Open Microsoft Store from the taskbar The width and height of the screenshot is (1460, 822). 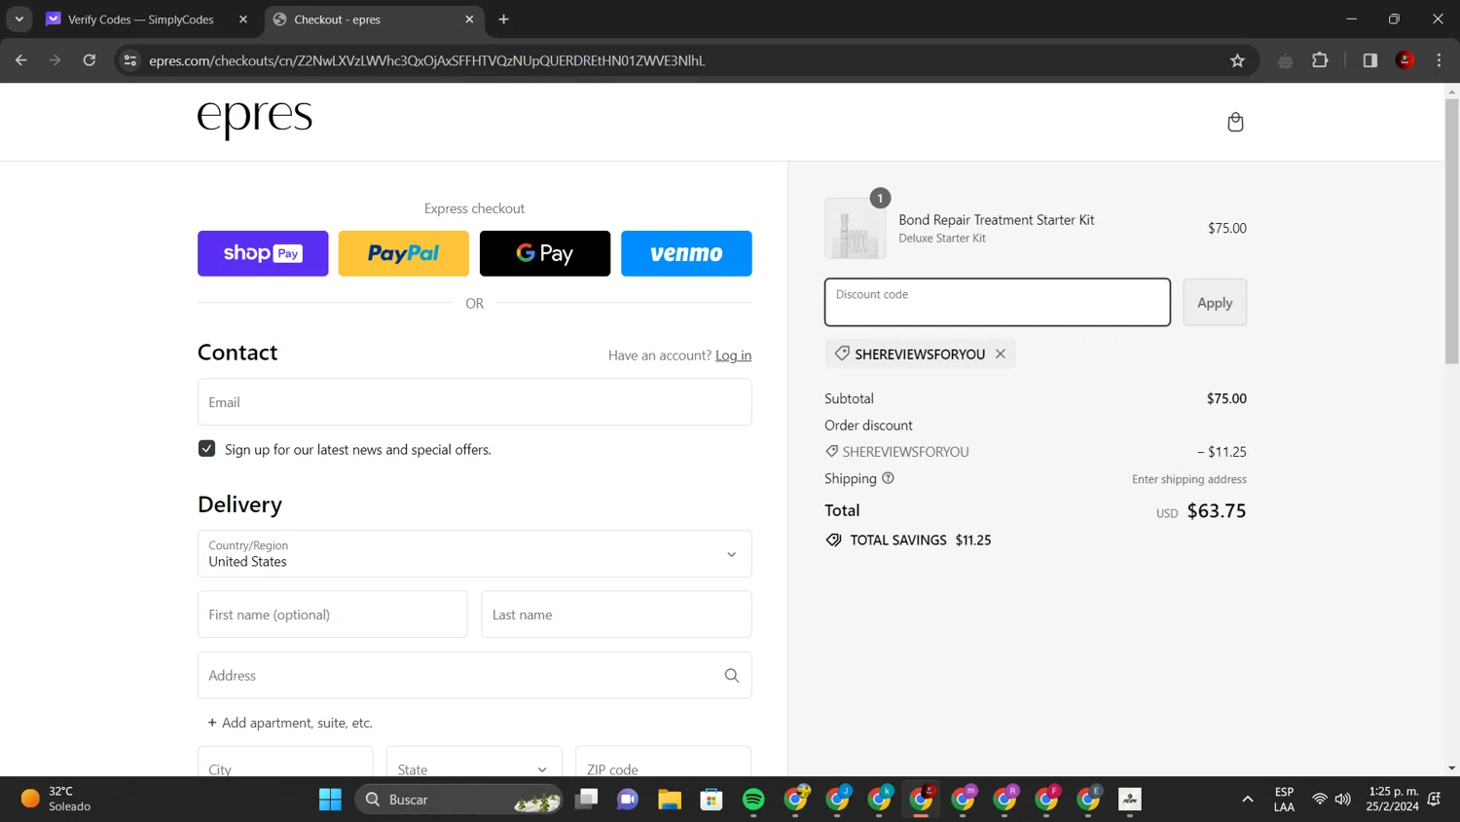[712, 799]
